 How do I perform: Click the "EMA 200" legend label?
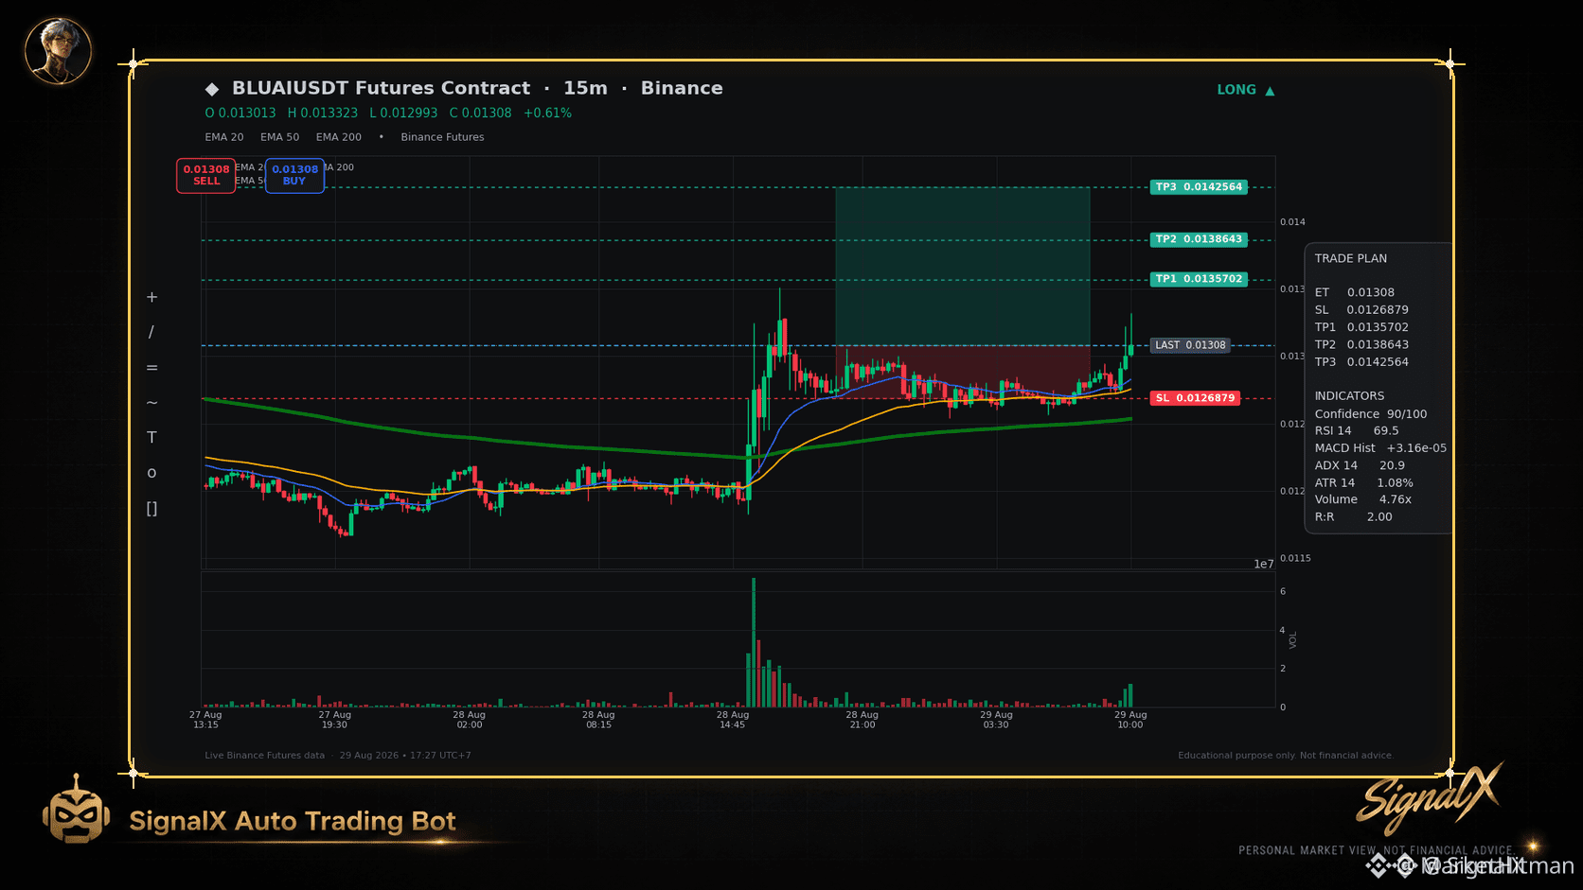point(339,137)
